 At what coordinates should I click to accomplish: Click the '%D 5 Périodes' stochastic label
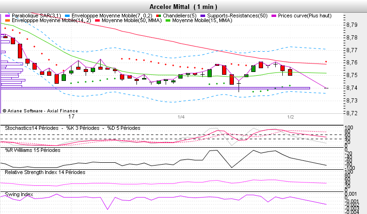(124, 128)
